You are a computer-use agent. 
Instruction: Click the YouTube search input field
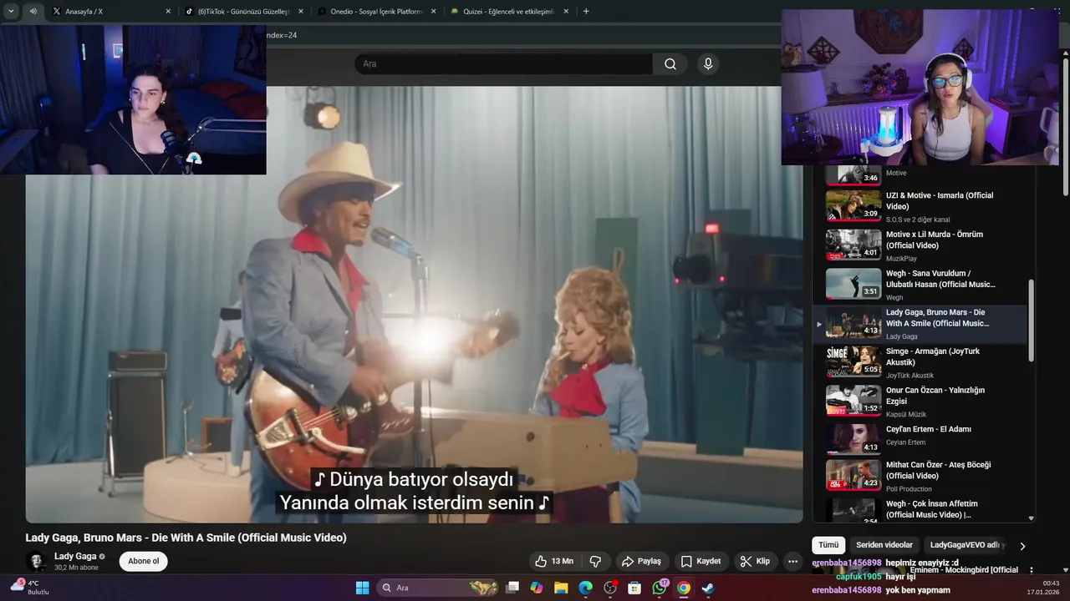point(503,64)
